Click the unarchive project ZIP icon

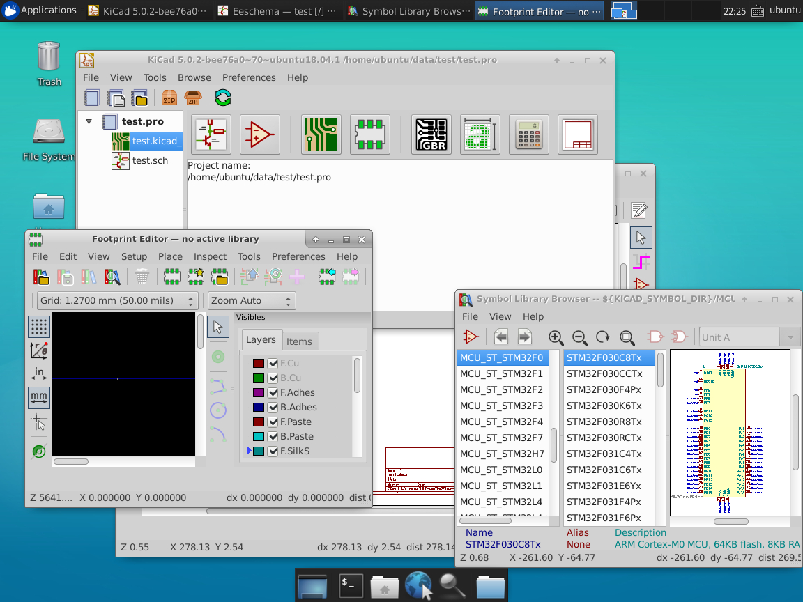tap(193, 98)
